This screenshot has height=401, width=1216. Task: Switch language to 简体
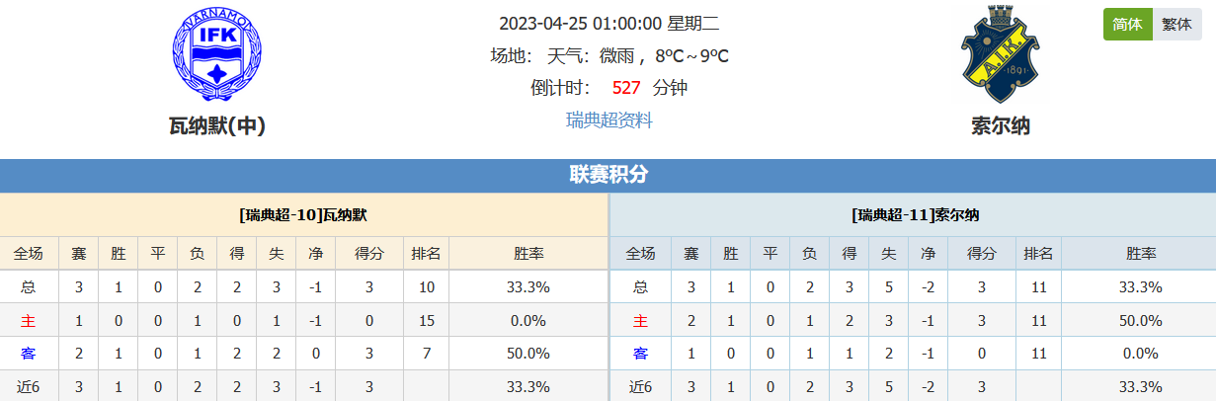click(x=1127, y=25)
